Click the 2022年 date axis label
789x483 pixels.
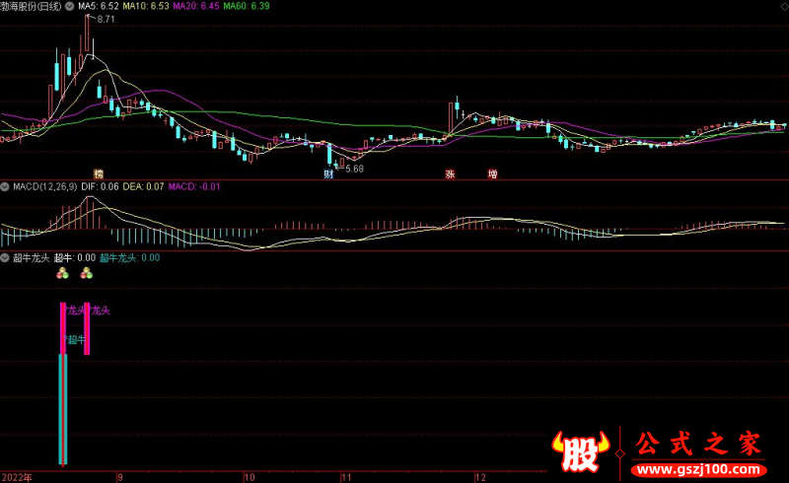click(17, 477)
